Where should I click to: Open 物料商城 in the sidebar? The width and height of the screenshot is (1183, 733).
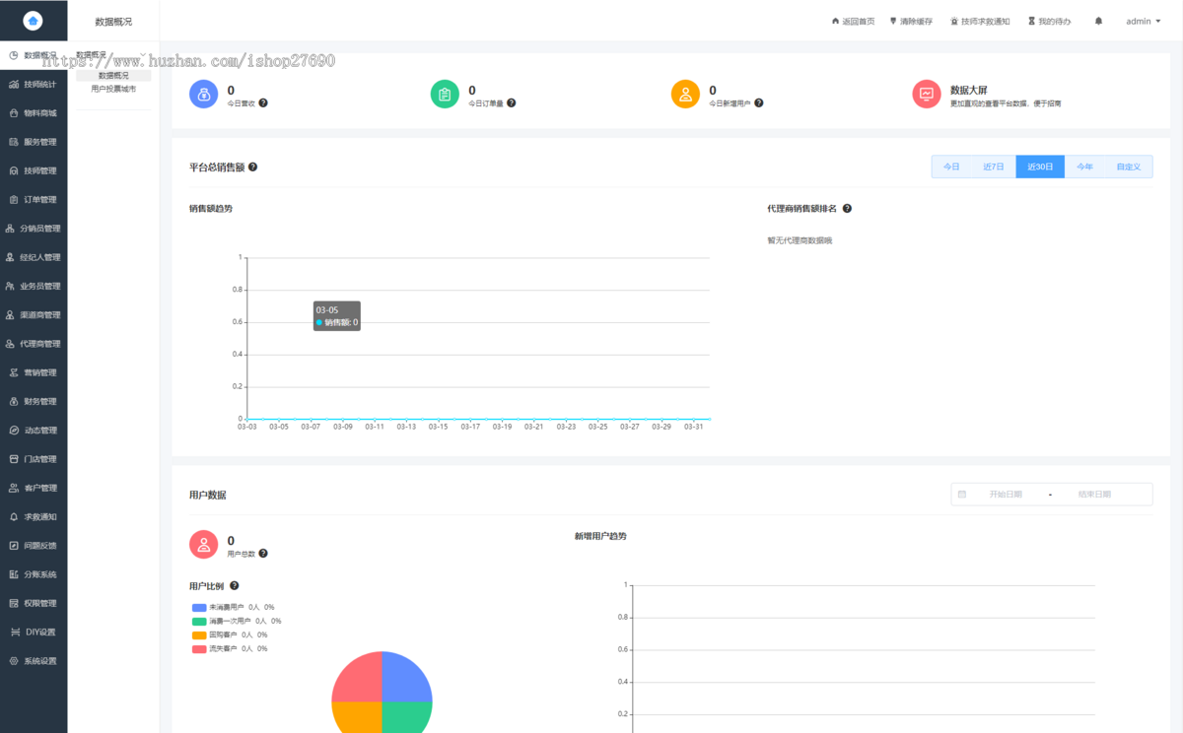tap(34, 112)
